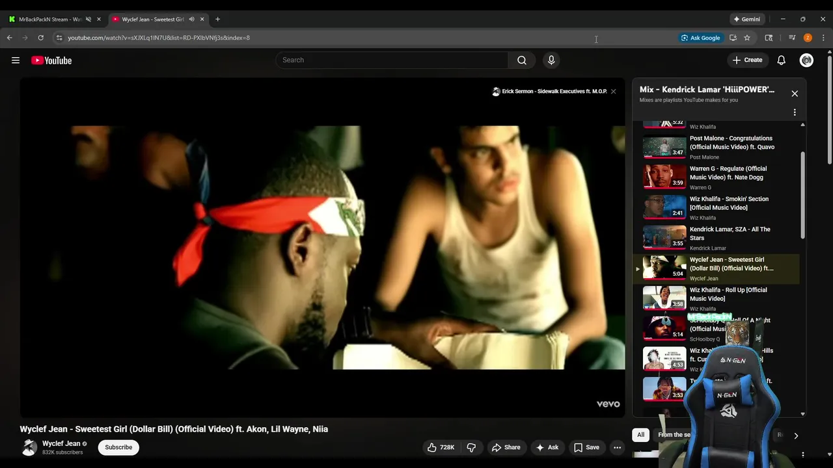Screen dimensions: 833x468
Task: Click the Ask Google button
Action: [700, 38]
